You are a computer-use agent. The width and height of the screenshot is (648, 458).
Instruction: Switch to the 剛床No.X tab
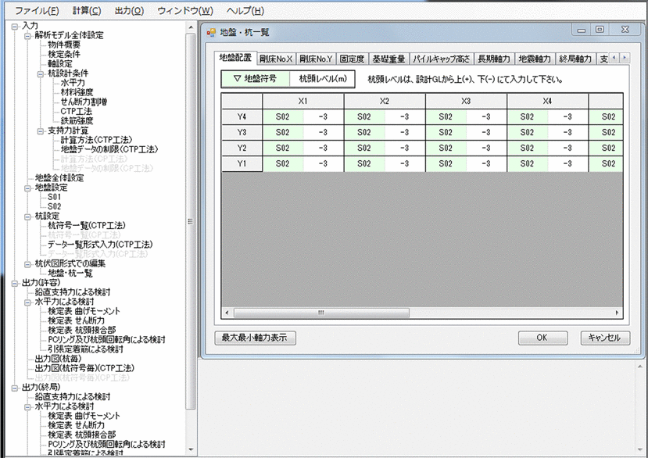tap(276, 59)
